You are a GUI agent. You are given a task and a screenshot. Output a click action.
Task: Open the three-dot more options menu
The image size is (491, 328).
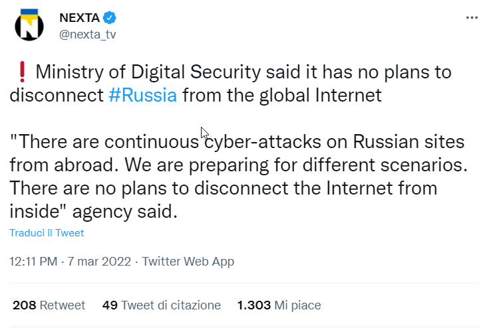click(x=472, y=18)
